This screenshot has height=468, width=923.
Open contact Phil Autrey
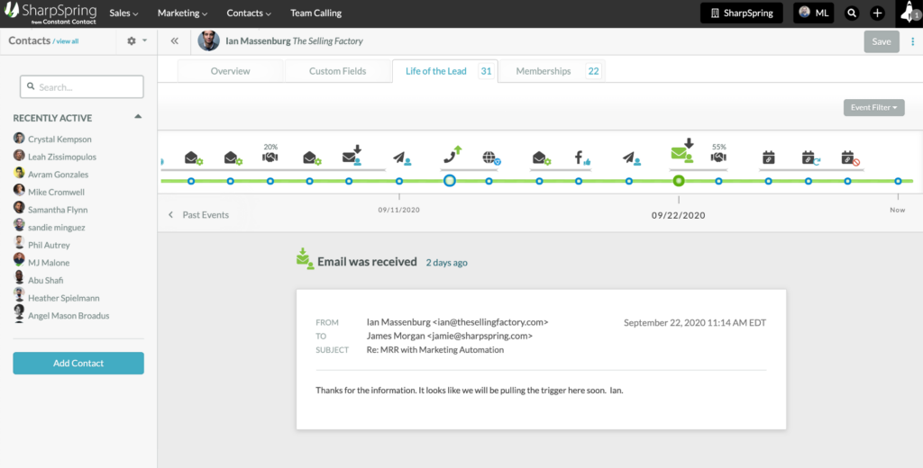[x=49, y=245]
